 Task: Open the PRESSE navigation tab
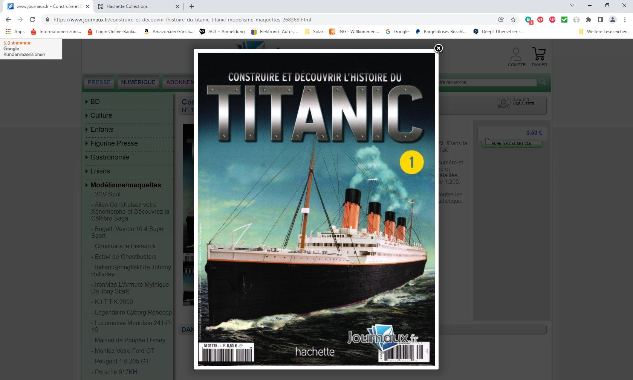tap(99, 82)
